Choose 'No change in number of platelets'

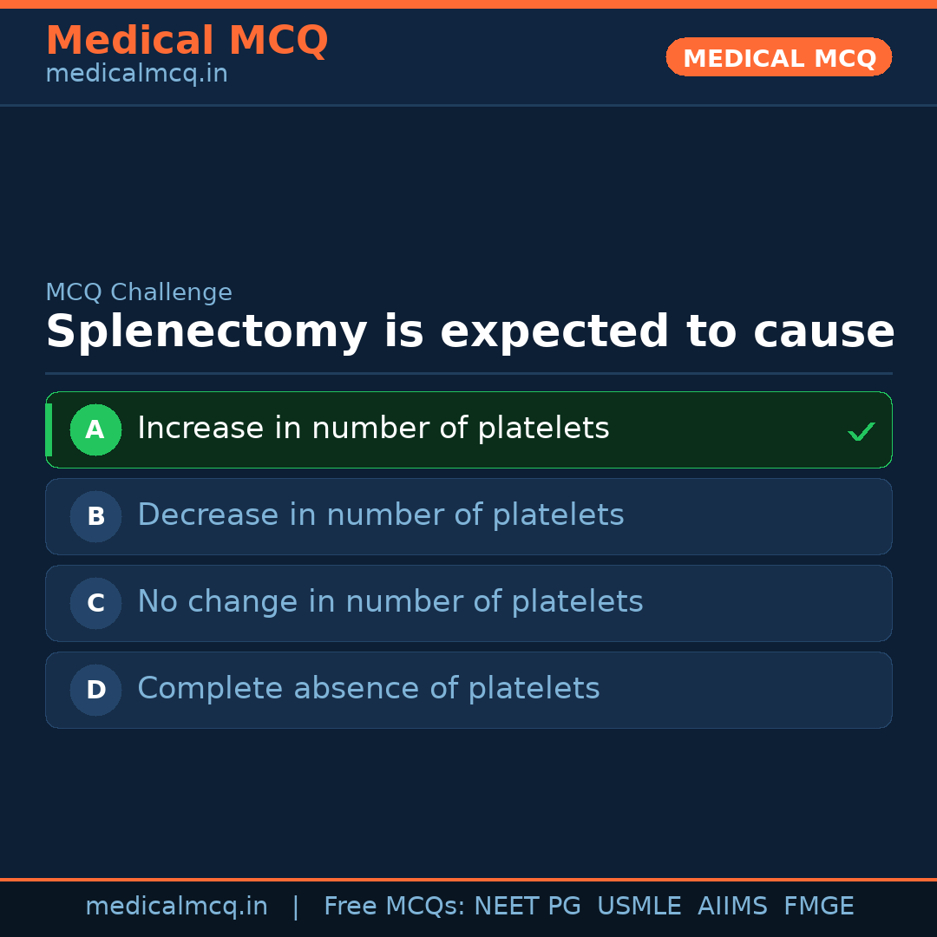coord(390,602)
